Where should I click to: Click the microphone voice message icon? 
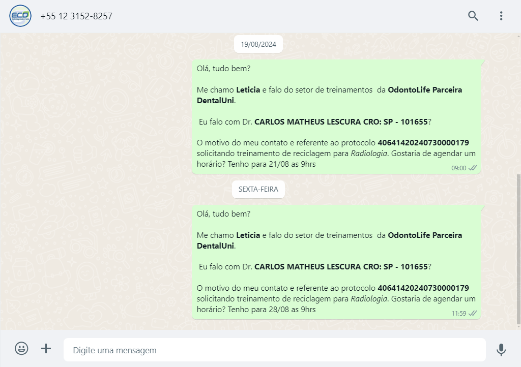501,350
